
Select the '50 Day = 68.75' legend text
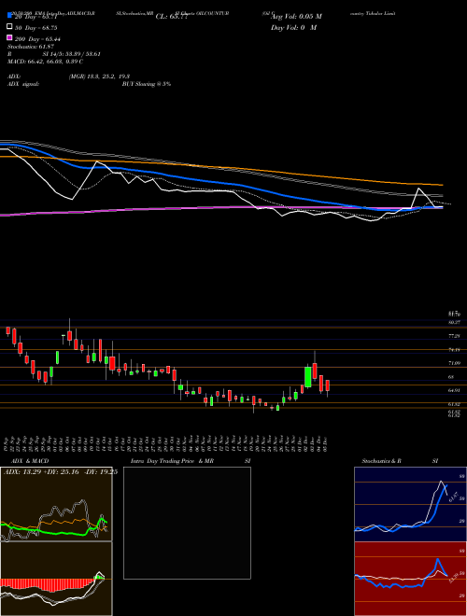tap(36, 28)
